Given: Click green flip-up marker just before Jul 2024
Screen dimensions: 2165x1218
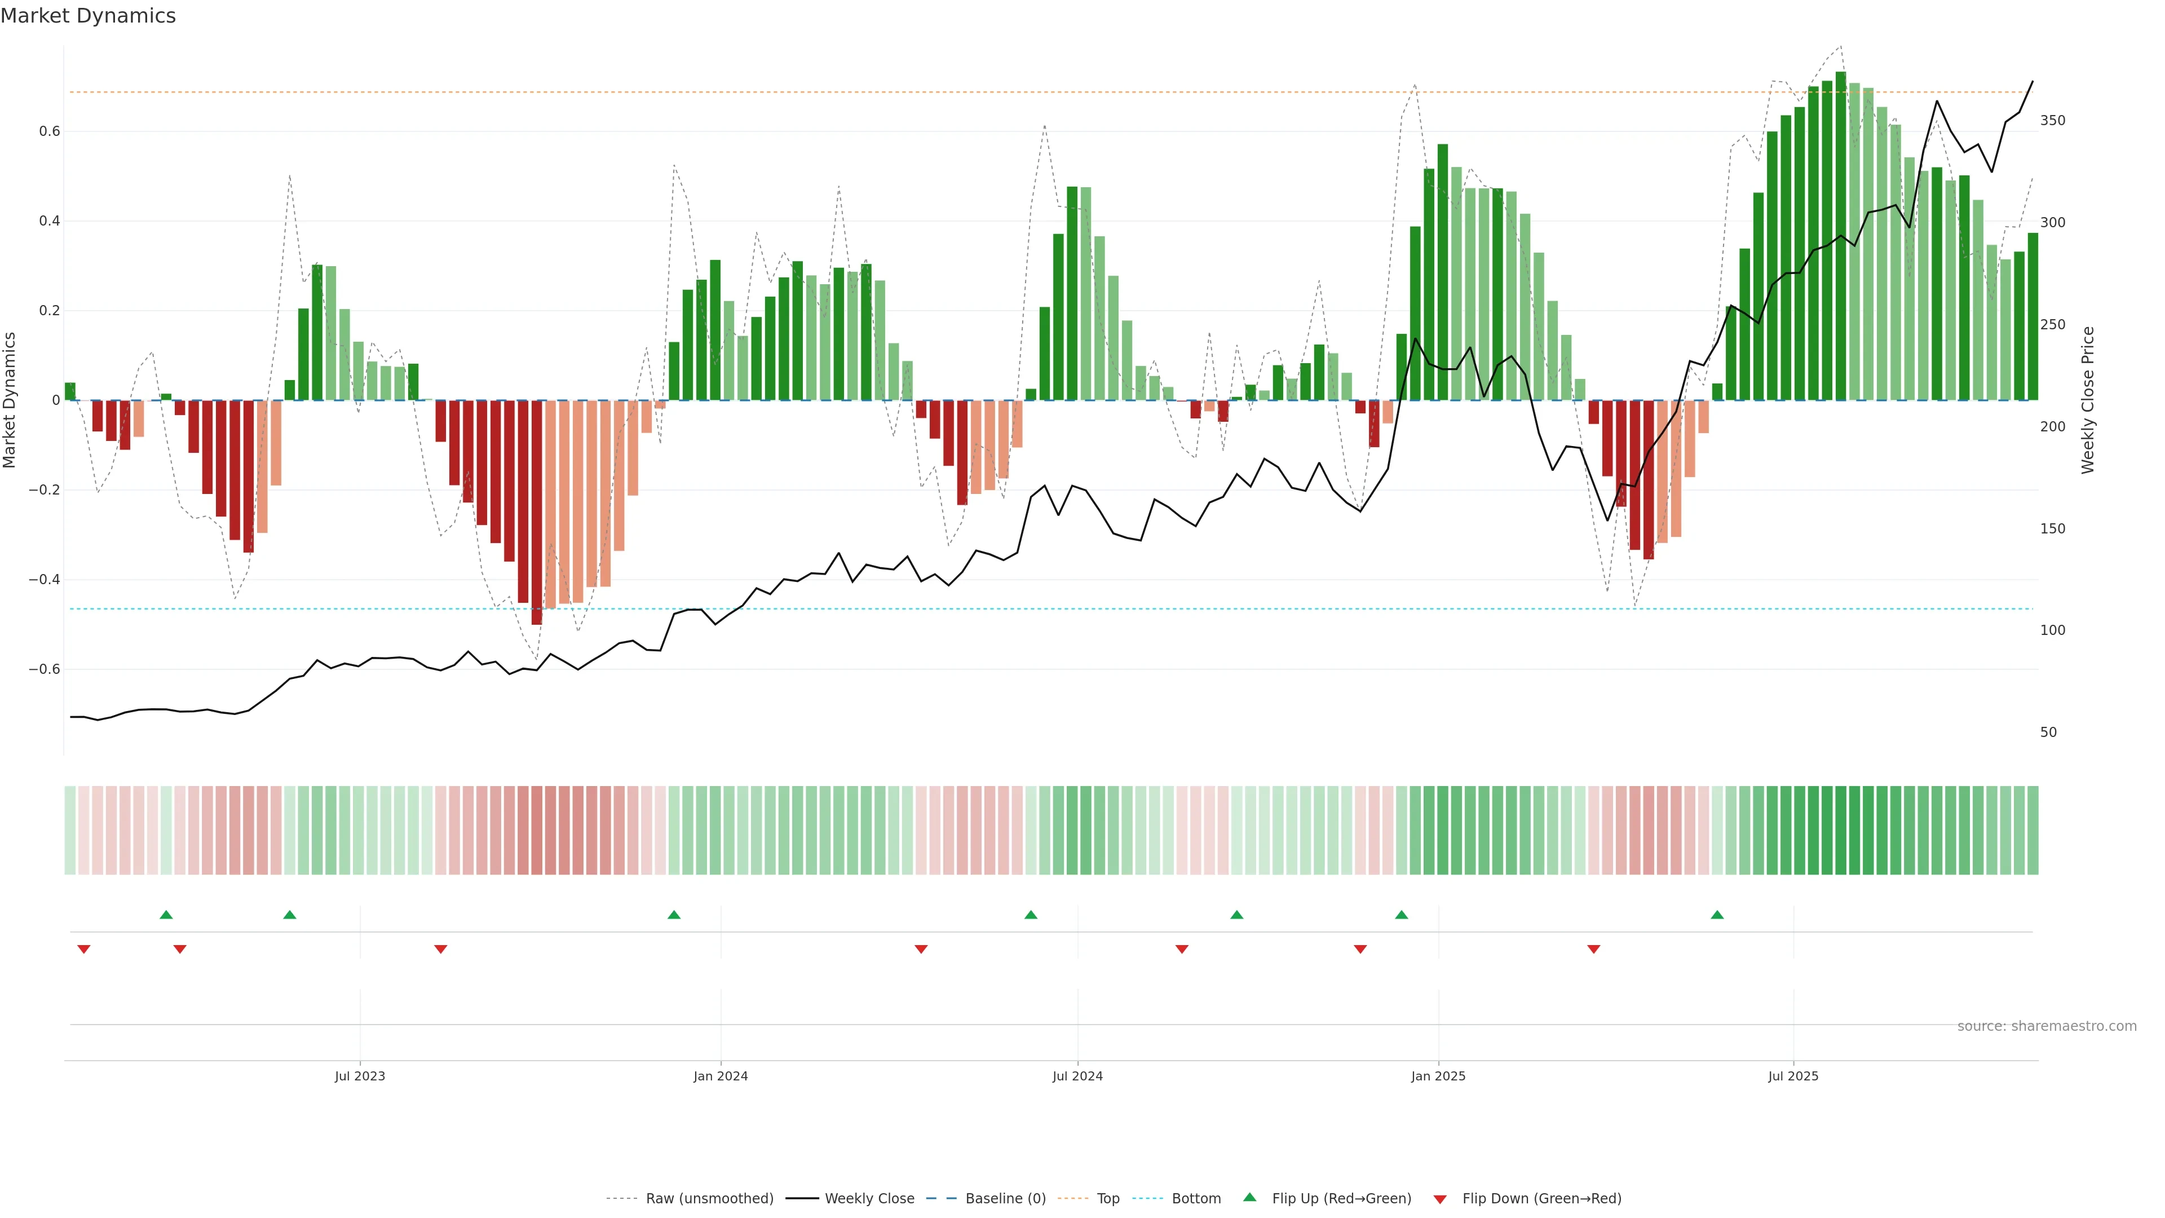Looking at the screenshot, I should pyautogui.click(x=1031, y=915).
